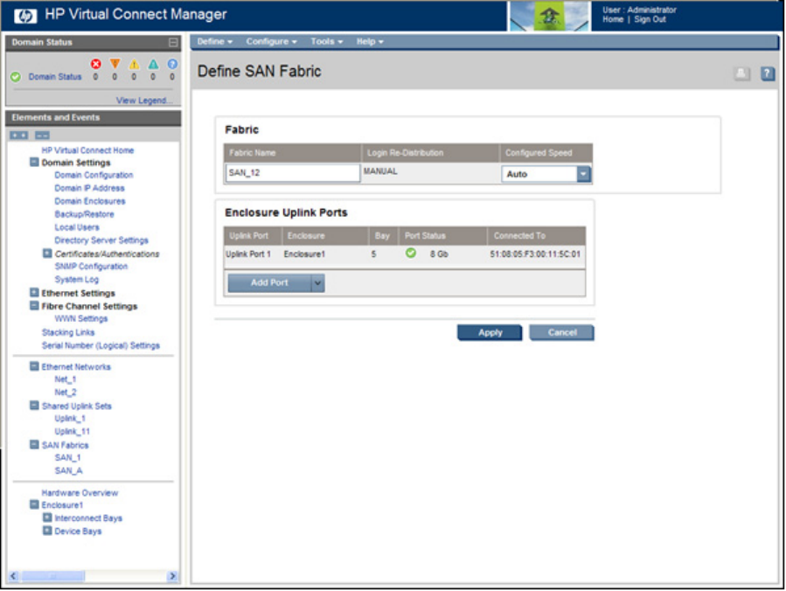Expand the Device Bays node

[x=47, y=531]
